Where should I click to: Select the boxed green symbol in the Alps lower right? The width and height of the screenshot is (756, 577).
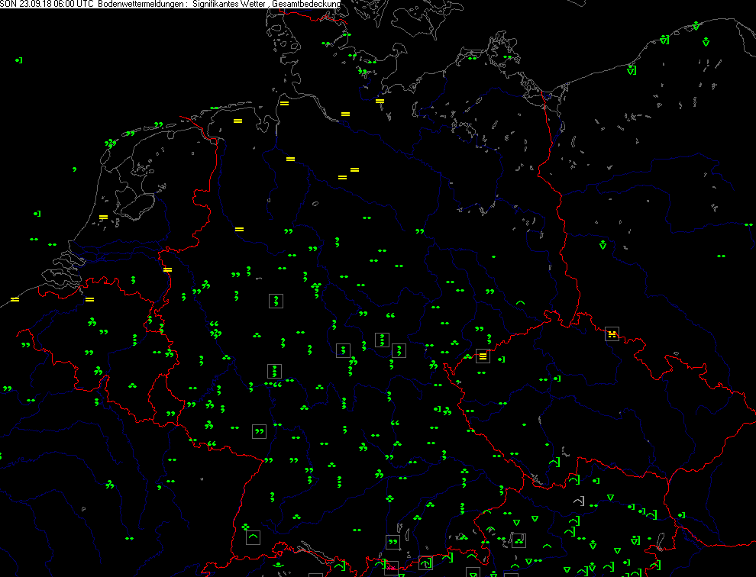[x=519, y=540]
